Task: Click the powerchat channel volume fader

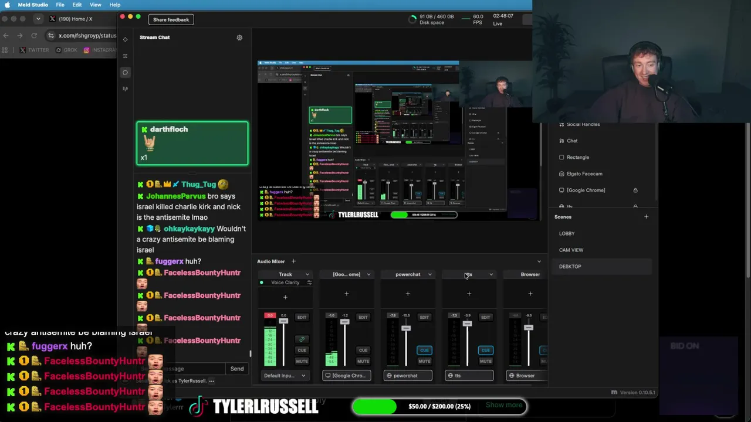Action: (406, 328)
